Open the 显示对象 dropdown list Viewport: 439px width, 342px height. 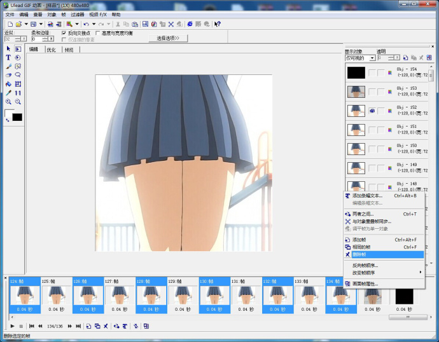click(372, 58)
